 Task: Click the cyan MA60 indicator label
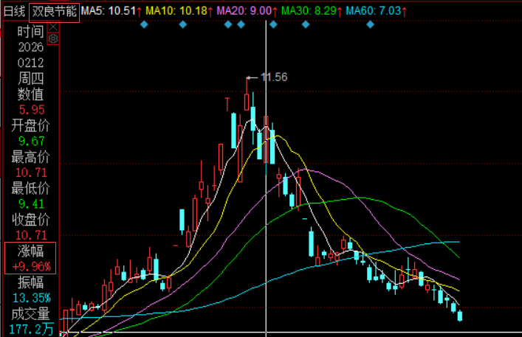click(377, 11)
